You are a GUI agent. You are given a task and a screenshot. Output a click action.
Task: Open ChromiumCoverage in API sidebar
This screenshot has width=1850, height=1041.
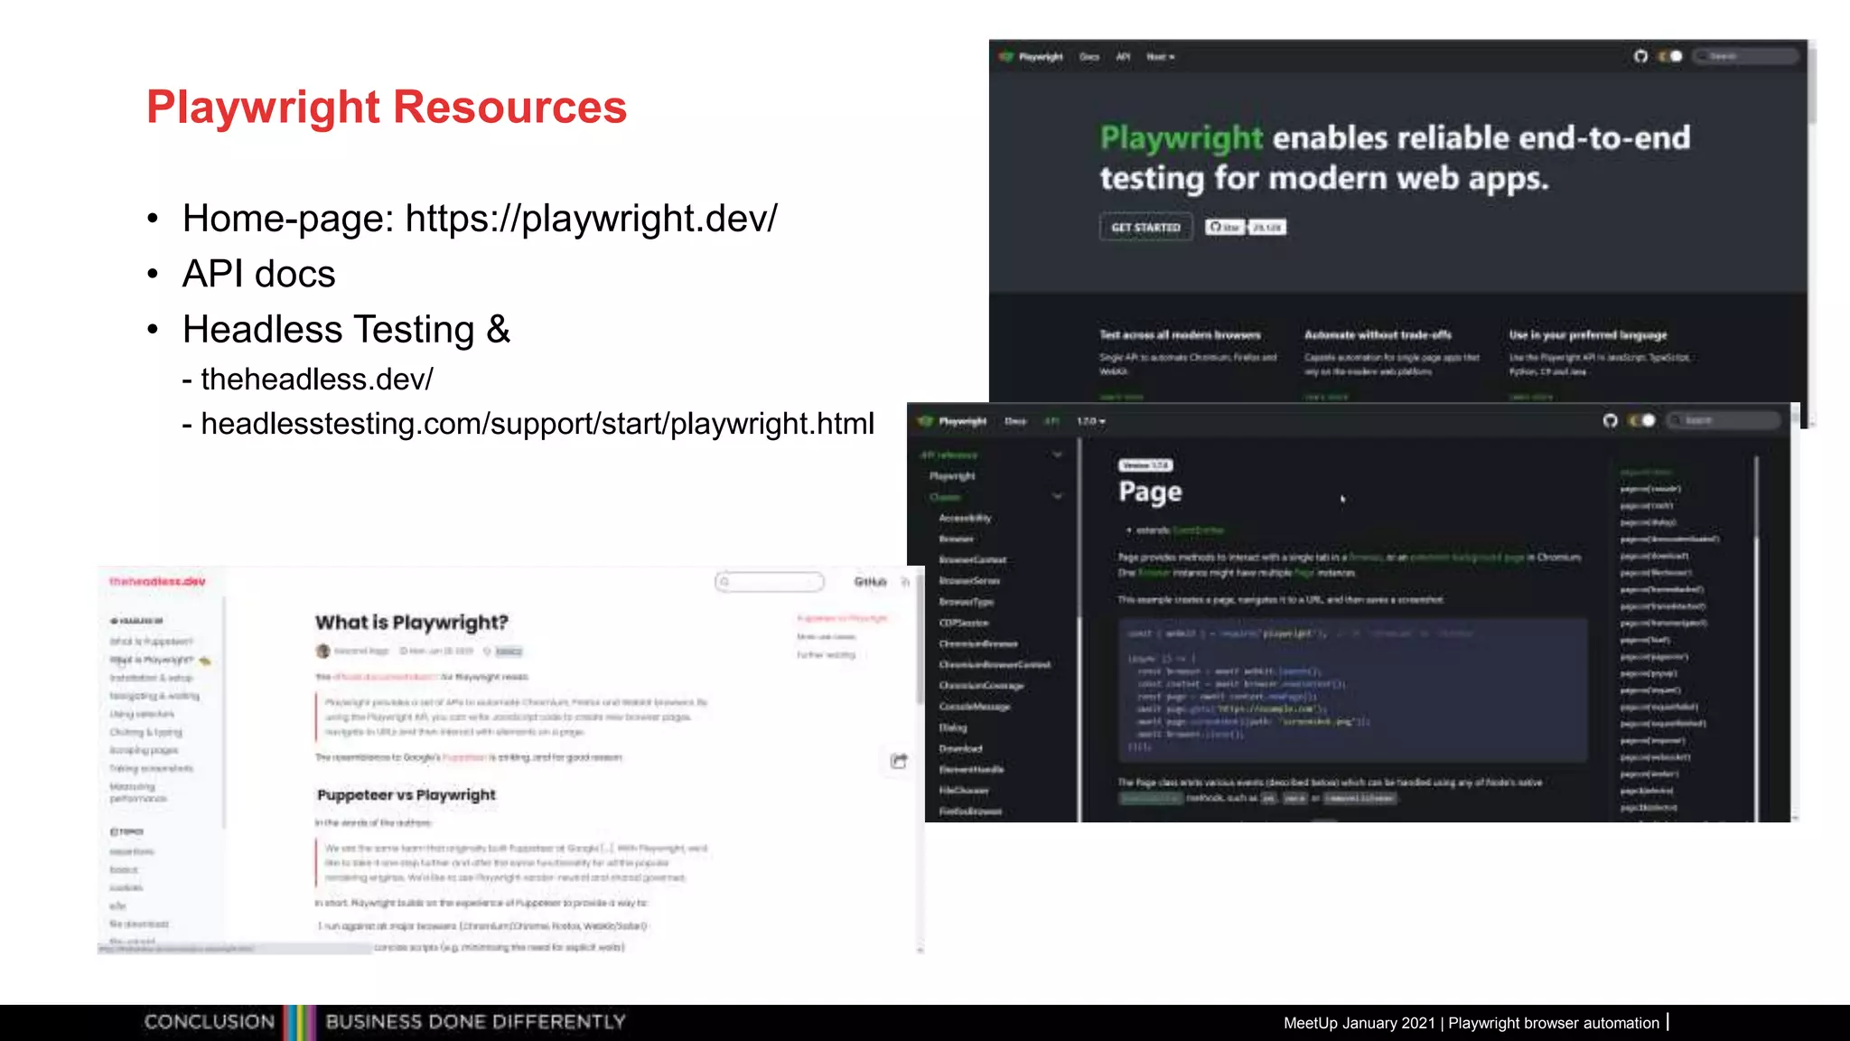click(981, 685)
